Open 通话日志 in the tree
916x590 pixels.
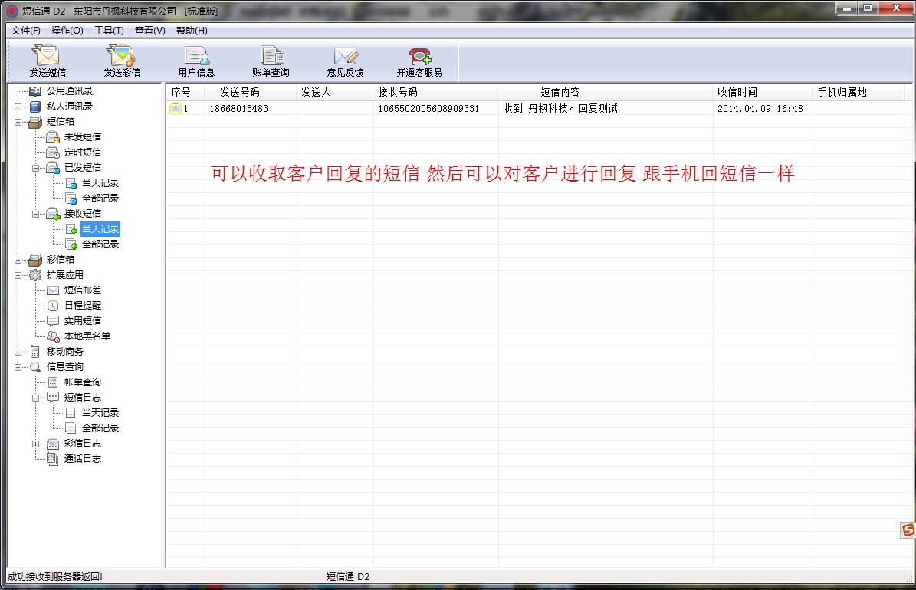(x=82, y=459)
